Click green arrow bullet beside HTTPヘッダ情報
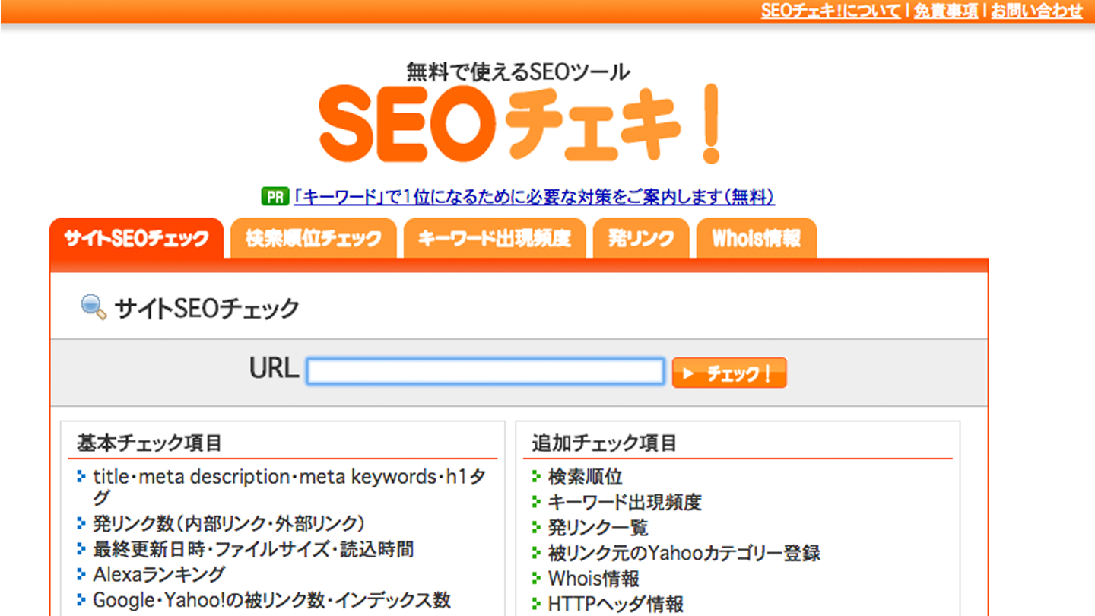Image resolution: width=1095 pixels, height=616 pixels. click(537, 605)
